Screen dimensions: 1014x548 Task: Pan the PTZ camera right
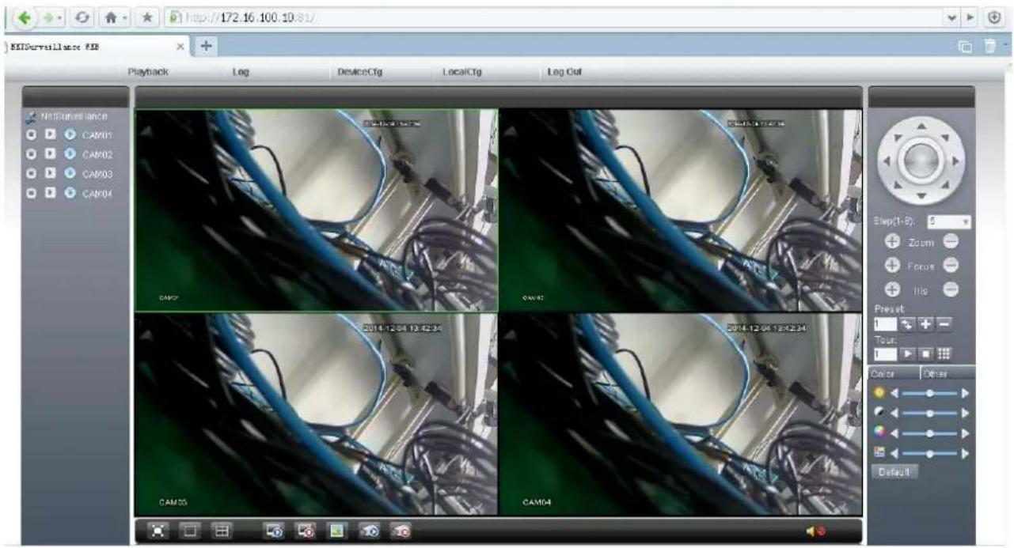pyautogui.click(x=955, y=161)
